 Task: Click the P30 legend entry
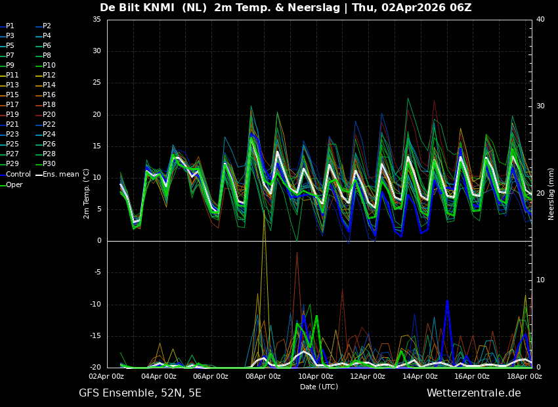point(49,164)
